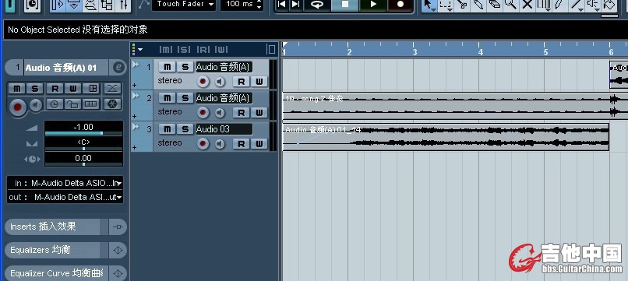Open channel settings with the 'e' button

click(x=118, y=68)
